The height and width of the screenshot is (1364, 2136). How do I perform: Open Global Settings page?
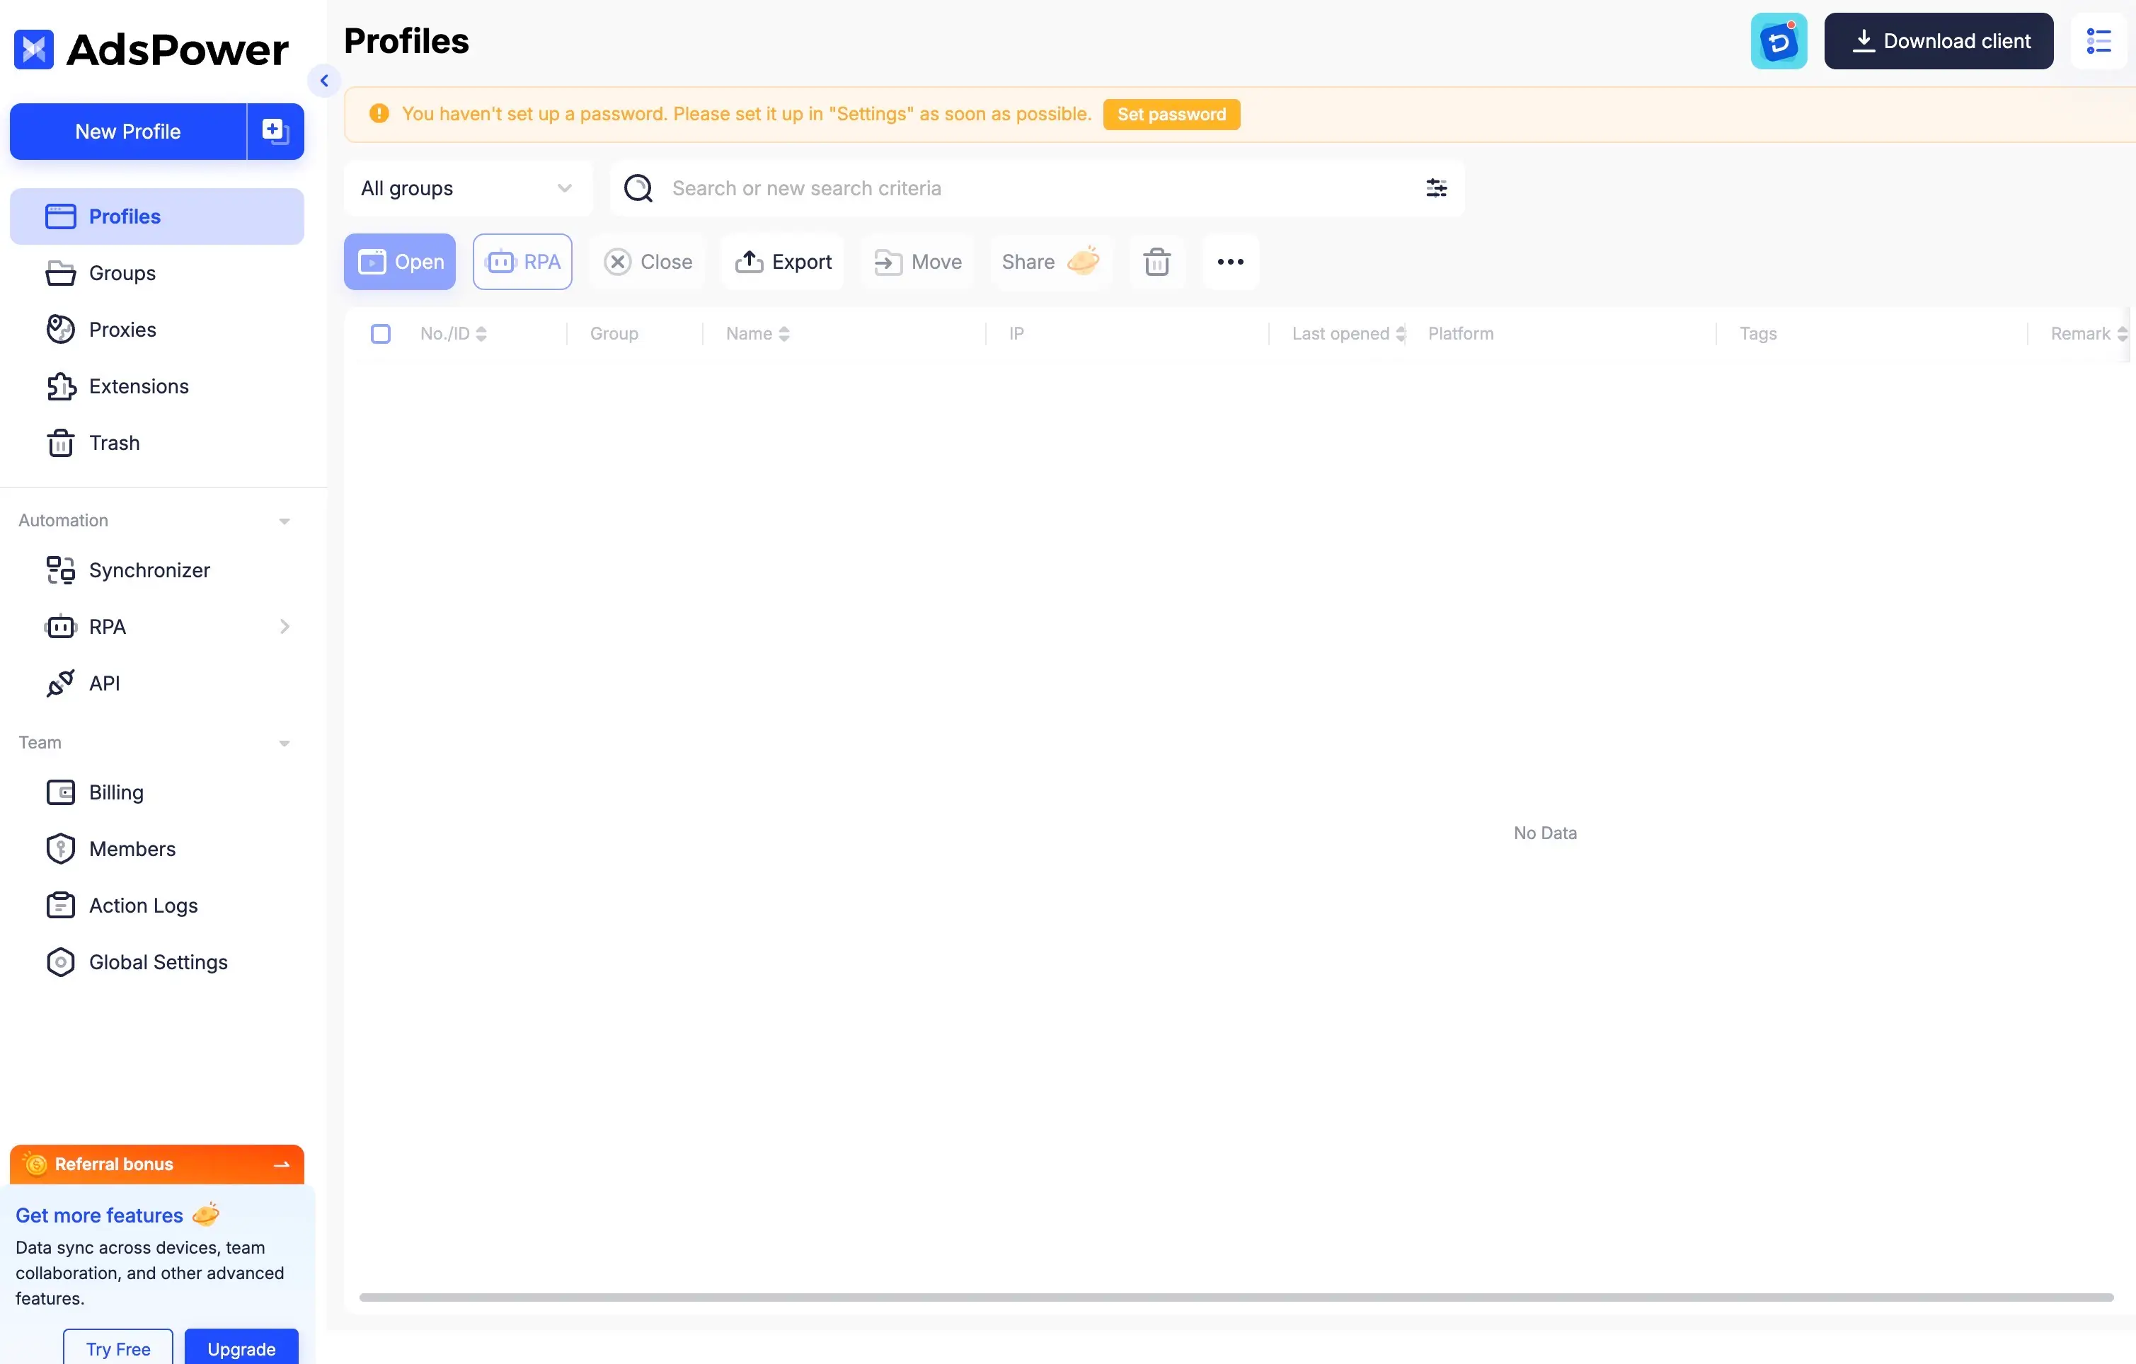point(157,962)
